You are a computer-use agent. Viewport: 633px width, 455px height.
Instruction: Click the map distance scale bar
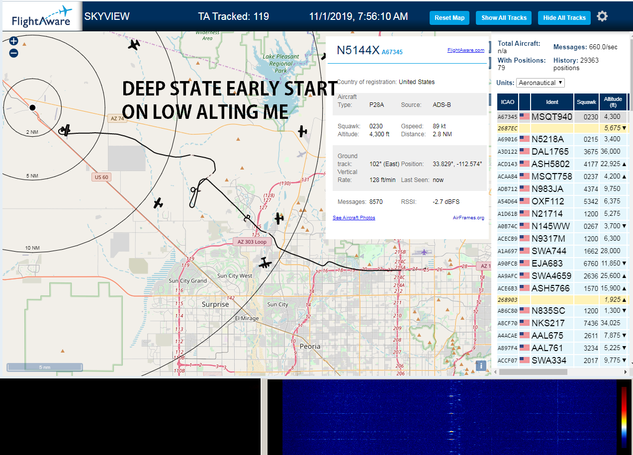click(44, 367)
